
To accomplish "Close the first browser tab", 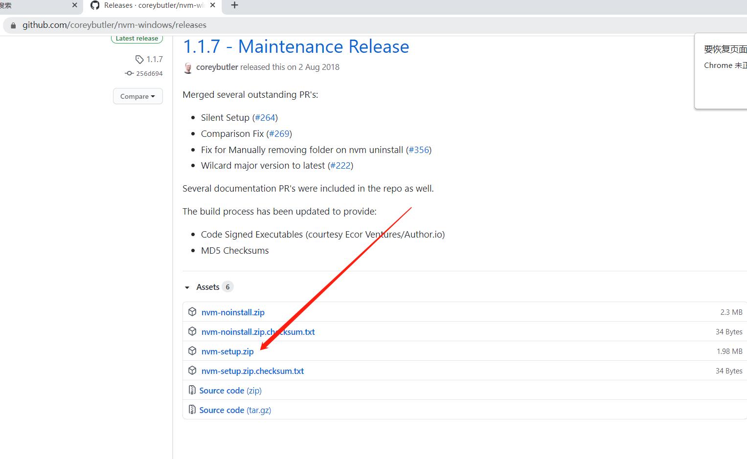I will 74,5.
